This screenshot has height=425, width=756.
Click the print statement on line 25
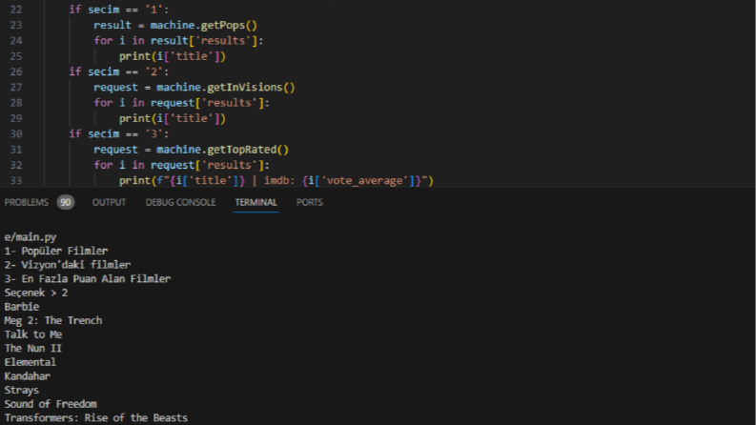[x=173, y=56]
